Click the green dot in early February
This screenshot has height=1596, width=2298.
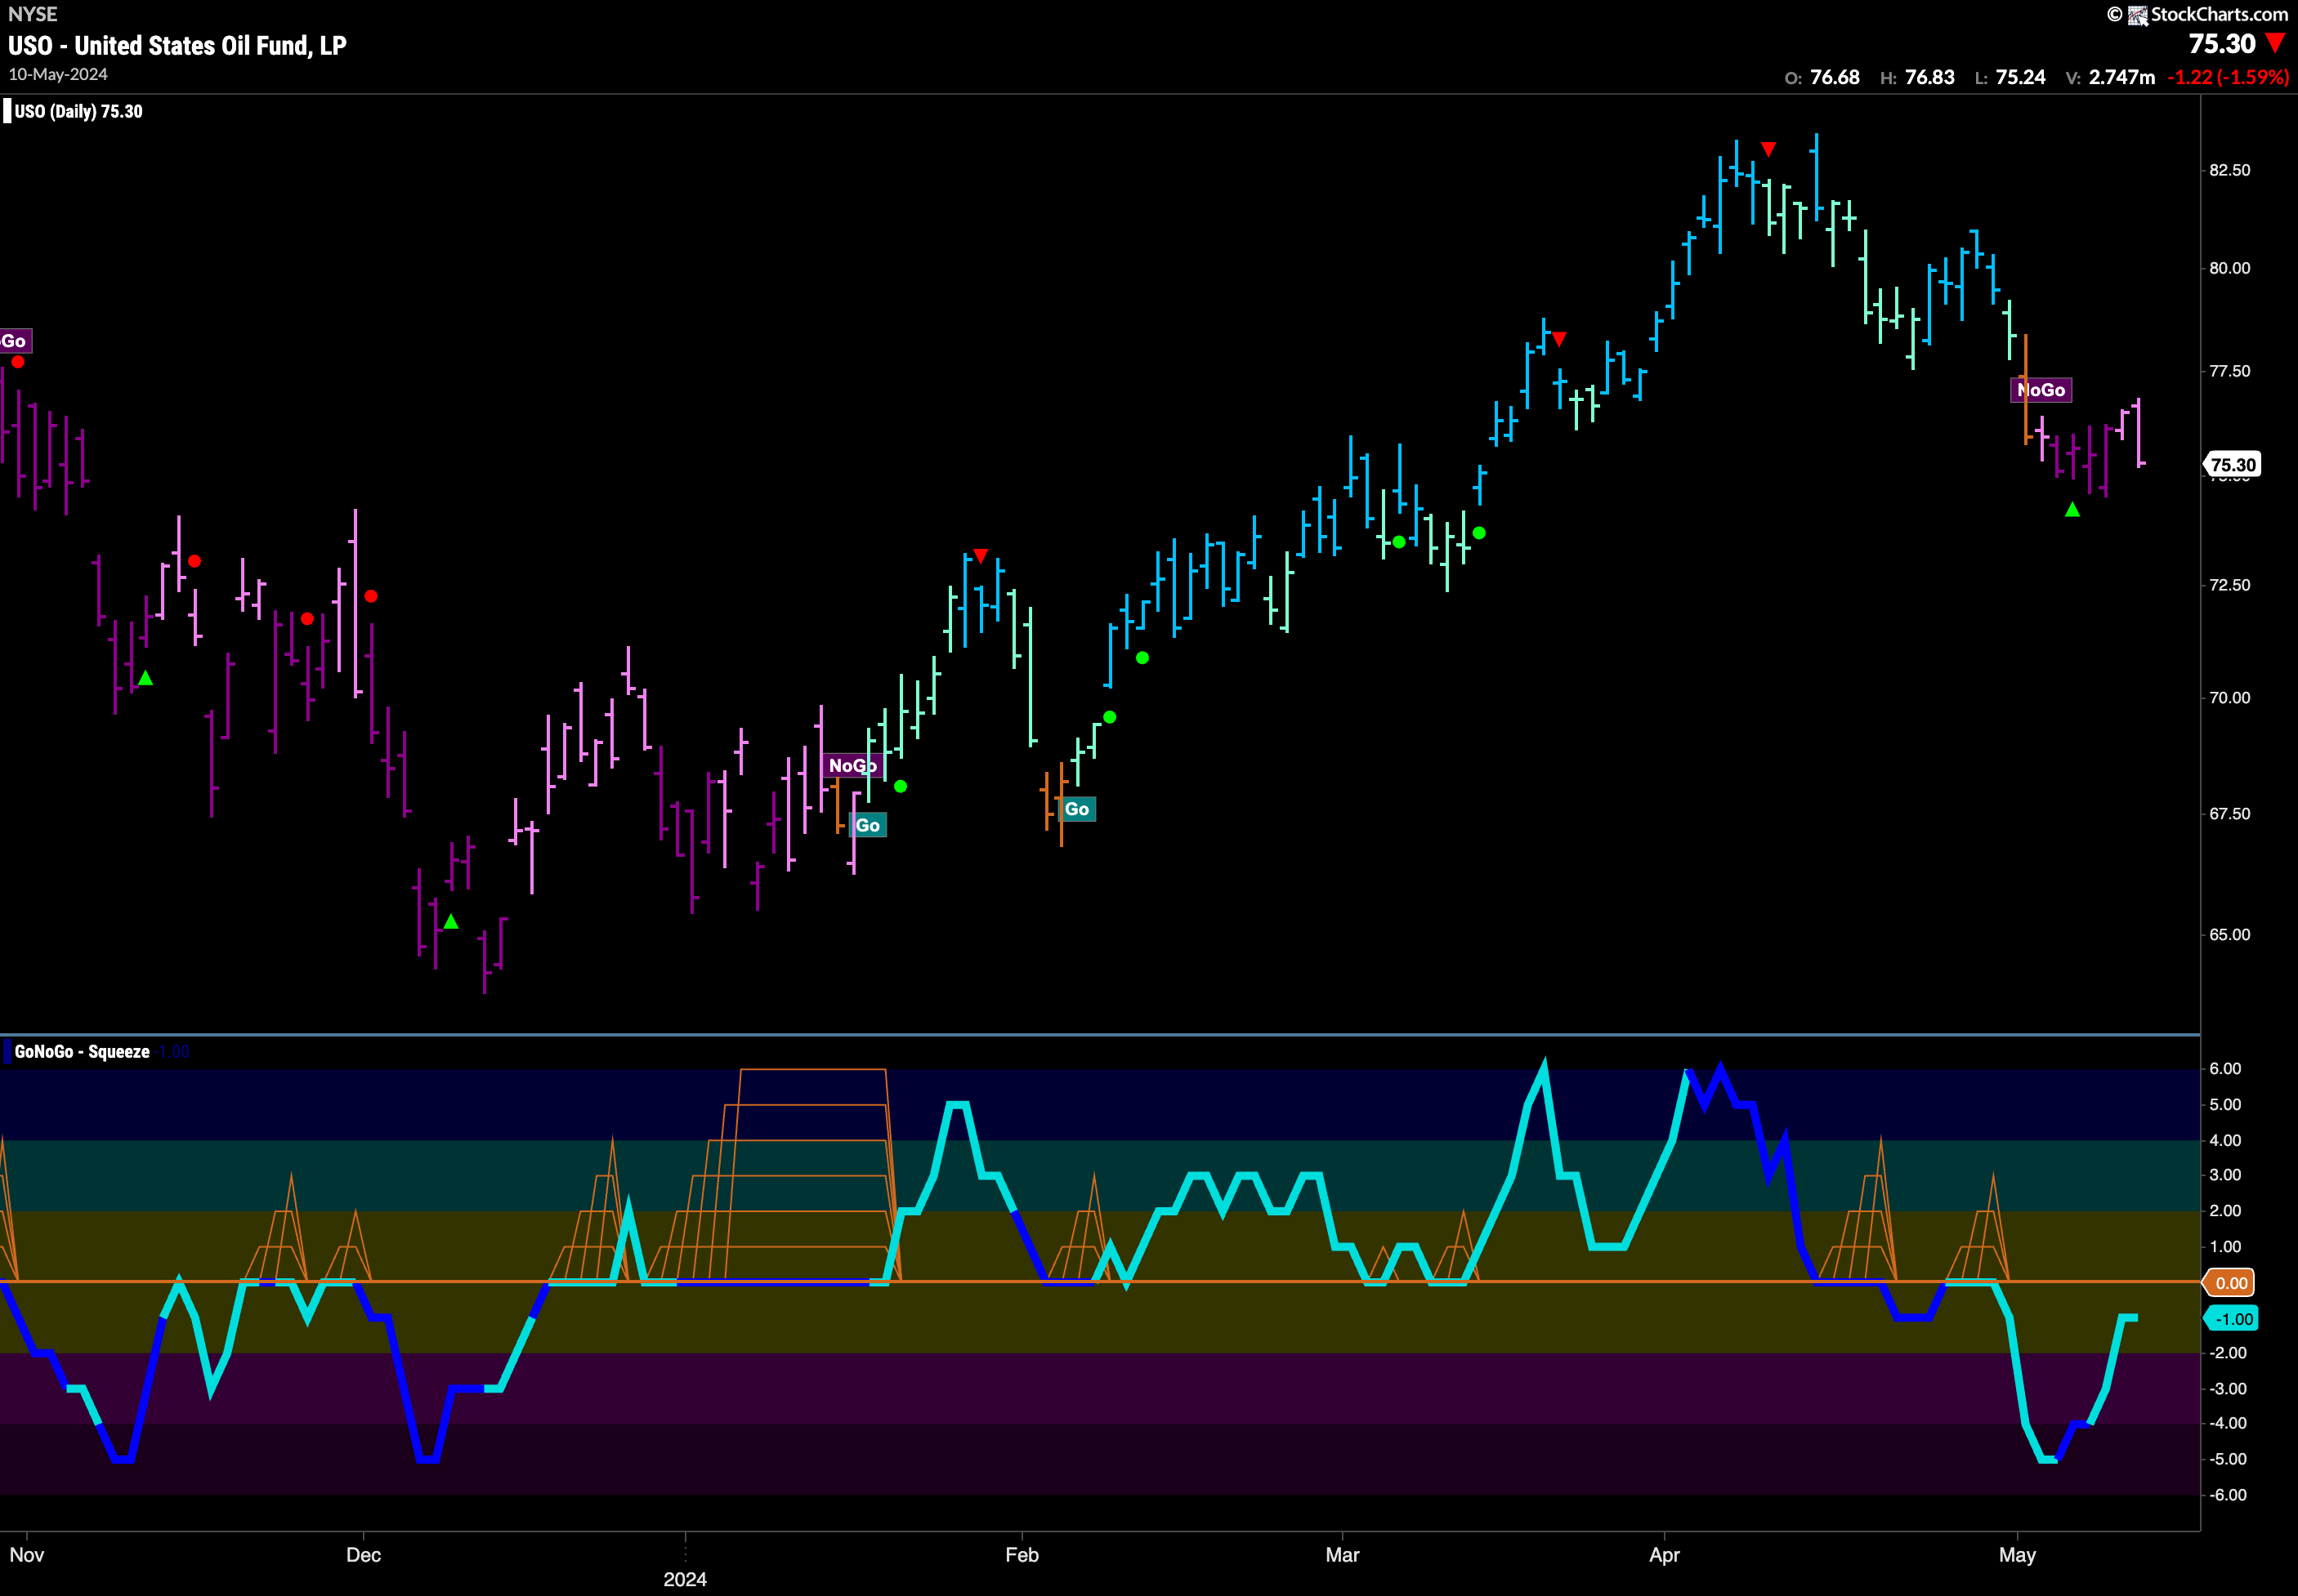(x=1110, y=717)
